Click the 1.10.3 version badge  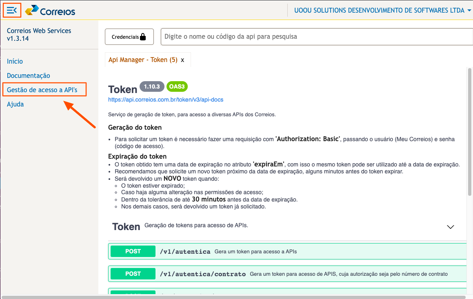[x=152, y=86]
